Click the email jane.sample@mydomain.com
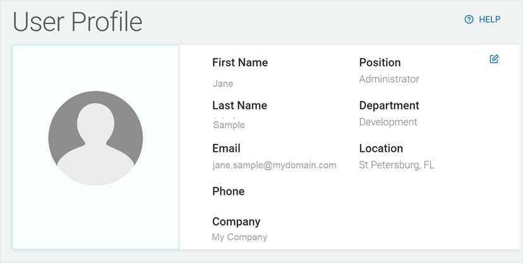Viewport: 523px width, 263px height. coord(274,165)
